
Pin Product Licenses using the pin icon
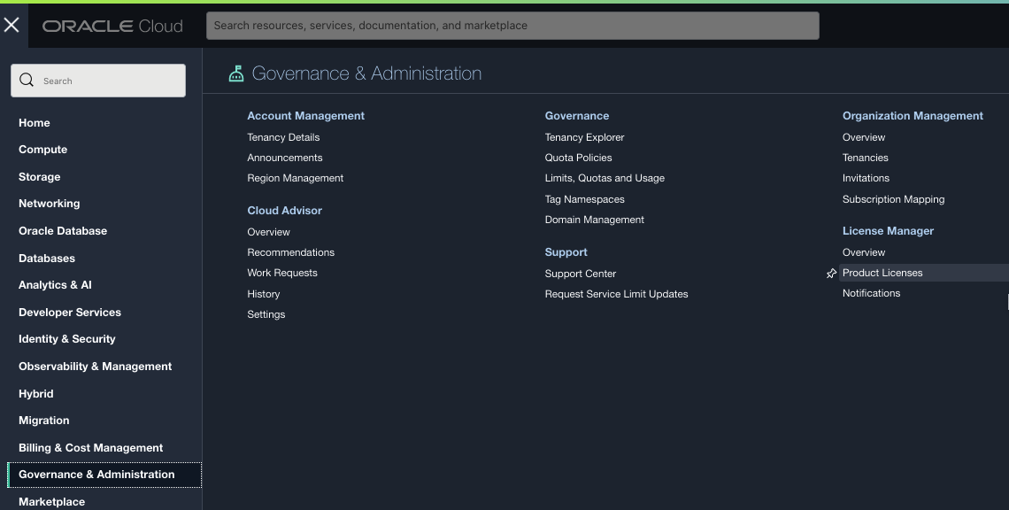point(830,273)
